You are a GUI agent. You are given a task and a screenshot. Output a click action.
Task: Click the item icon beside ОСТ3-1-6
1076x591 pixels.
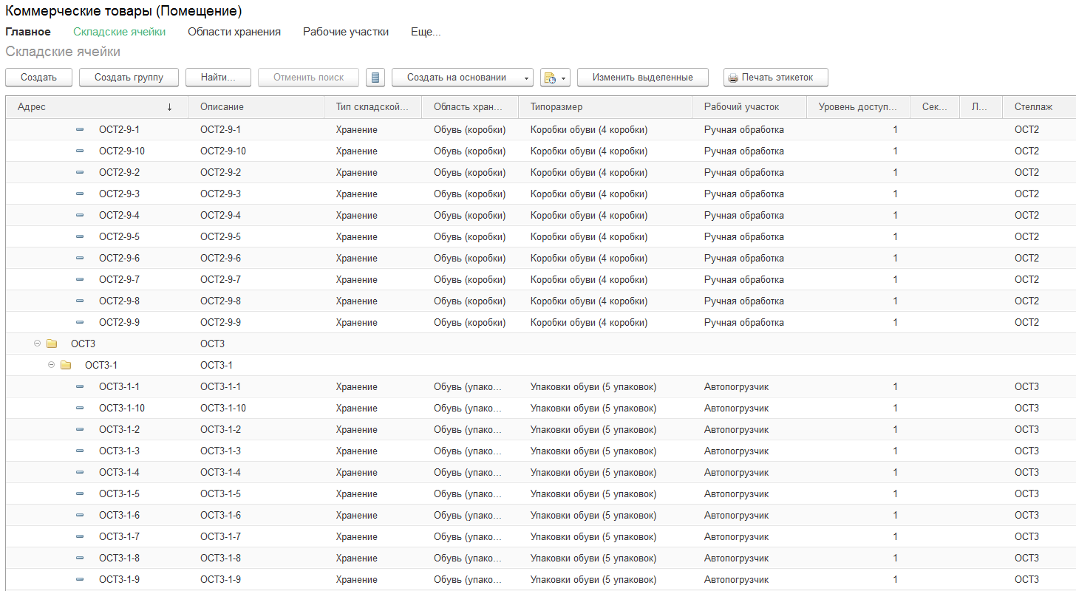(80, 516)
